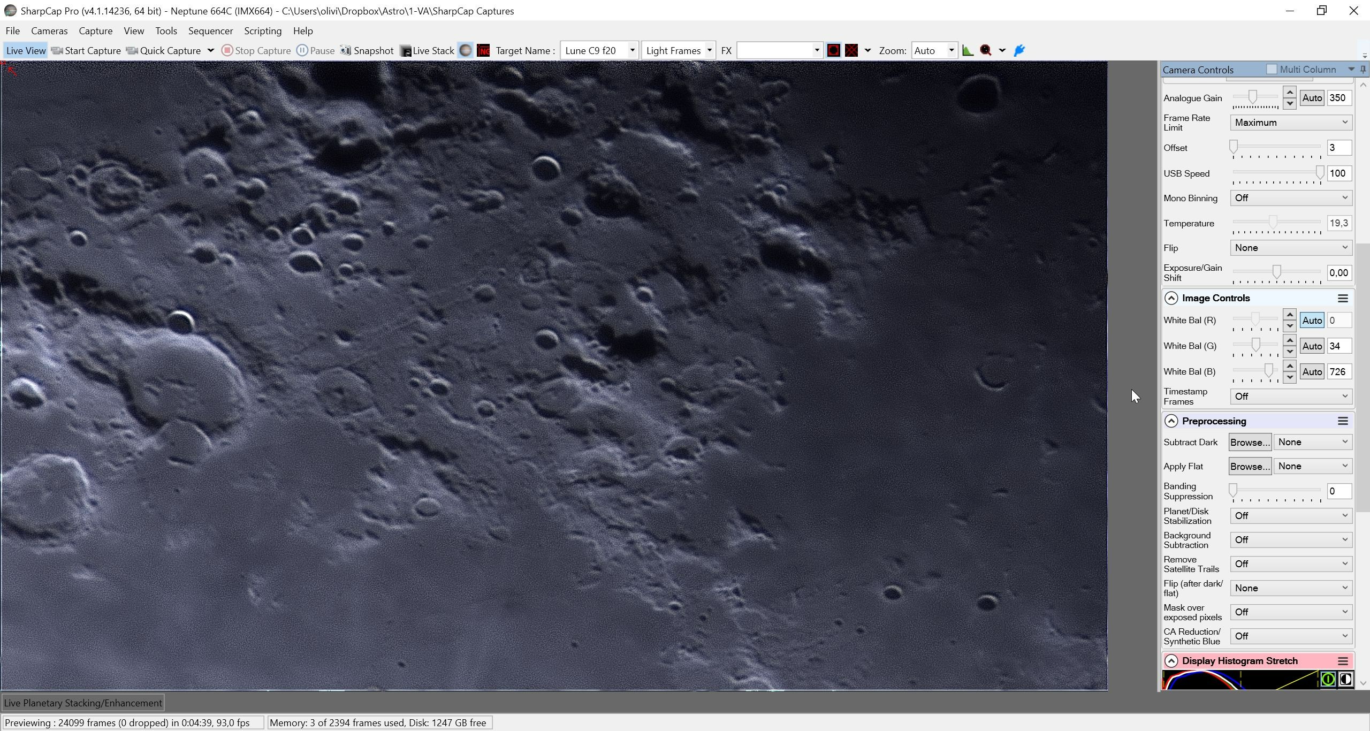Click Browse for Subtract Dark
This screenshot has width=1370, height=731.
1250,442
